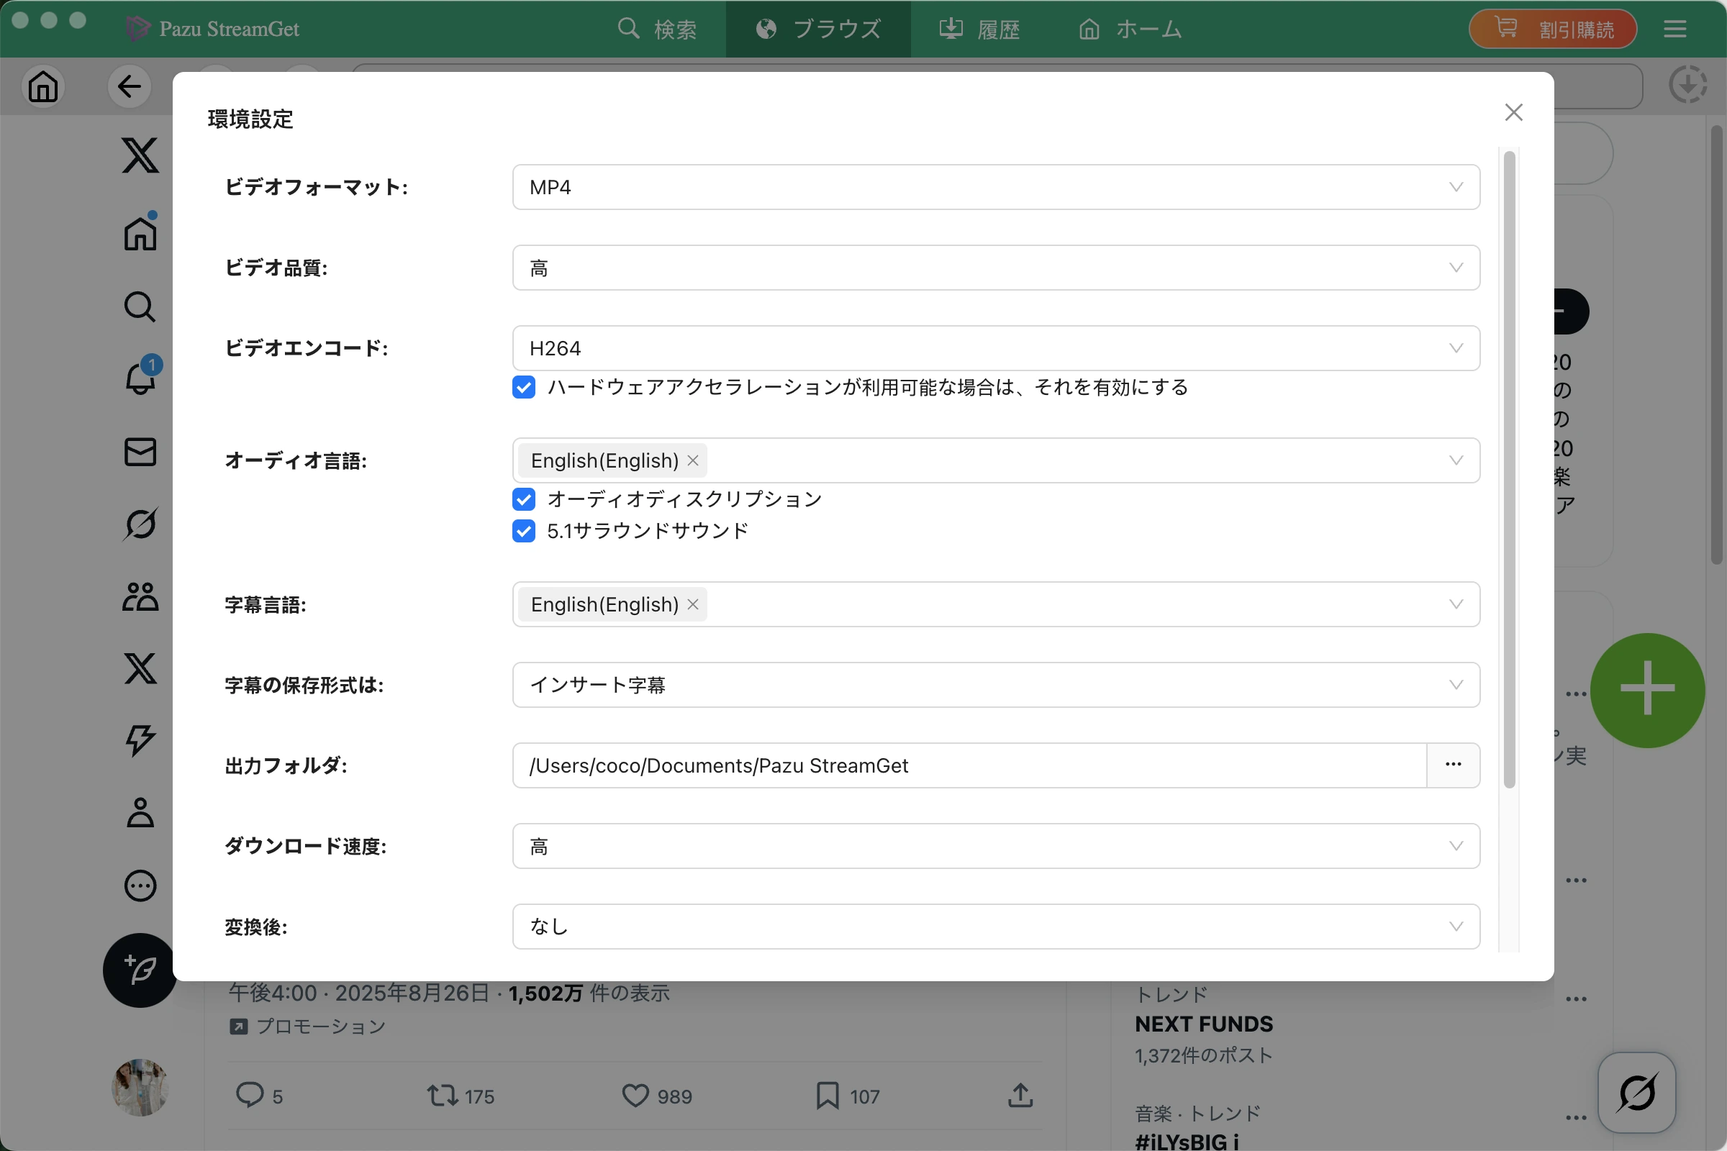
Task: Click 1,372件のポスト text
Action: (x=1203, y=1055)
